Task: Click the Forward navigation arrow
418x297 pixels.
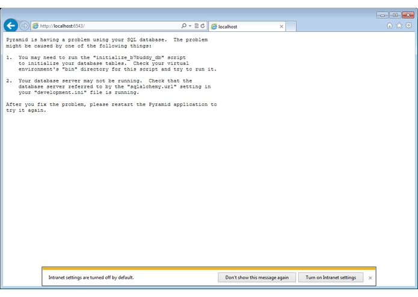Action: point(24,26)
